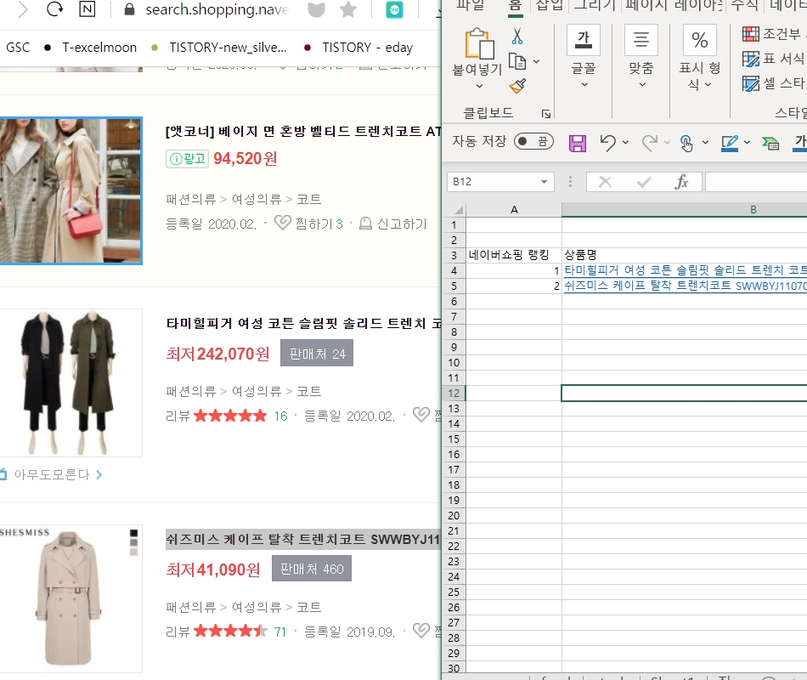The width and height of the screenshot is (807, 680).
Task: Click the Format Painter brush icon
Action: [517, 86]
